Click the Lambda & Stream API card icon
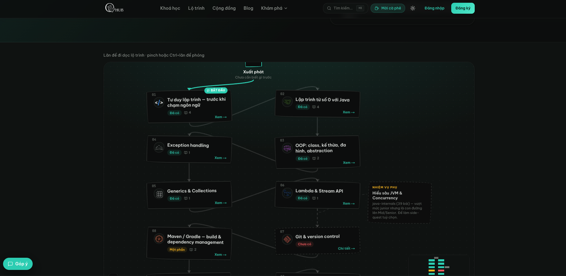The width and height of the screenshot is (566, 276). [x=287, y=193]
